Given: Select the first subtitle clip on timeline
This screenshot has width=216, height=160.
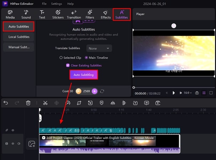Looking at the screenshot, I should 43,130.
